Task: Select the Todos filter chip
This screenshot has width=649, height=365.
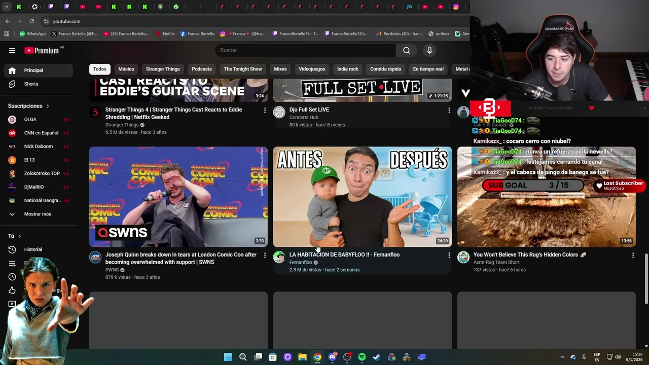Action: (x=100, y=69)
